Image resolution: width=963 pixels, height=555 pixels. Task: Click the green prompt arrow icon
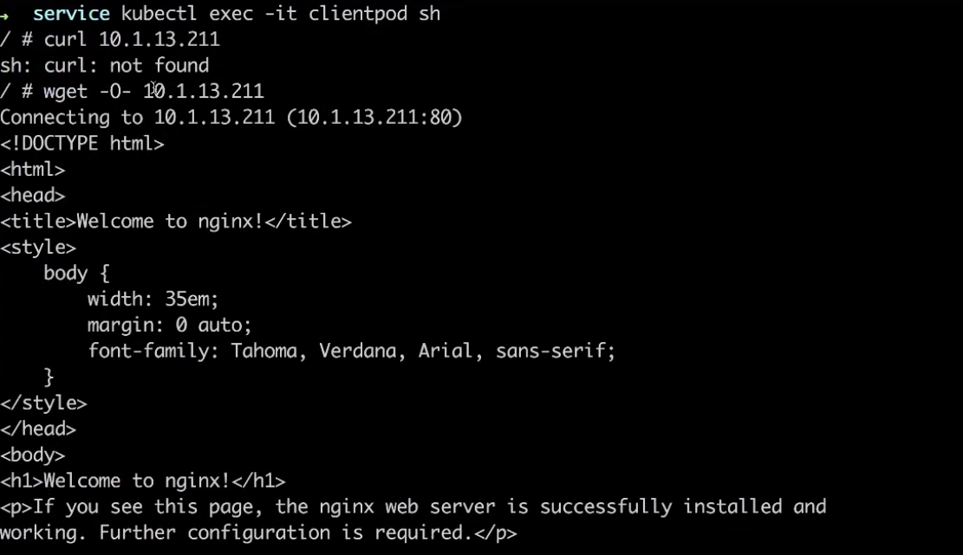[x=3, y=15]
